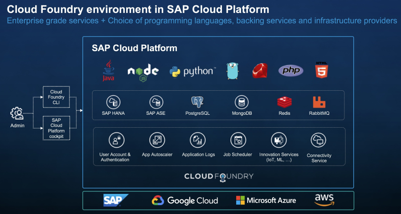Click the Python logo
Screen dimensions: 401x214
[192, 72]
